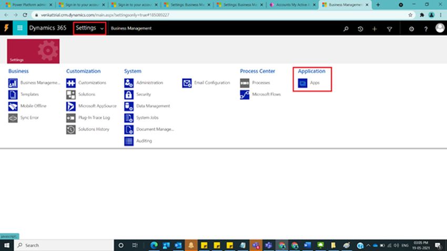Open the user profile avatar
Screen dimensions: 447x251
click(x=440, y=28)
